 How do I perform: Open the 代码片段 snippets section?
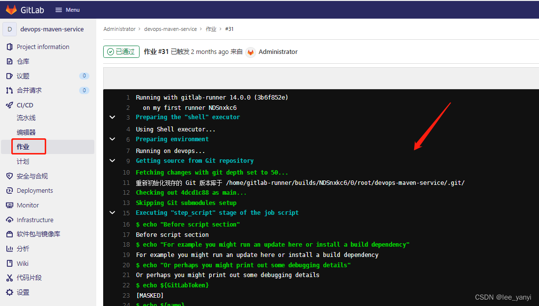(x=28, y=278)
